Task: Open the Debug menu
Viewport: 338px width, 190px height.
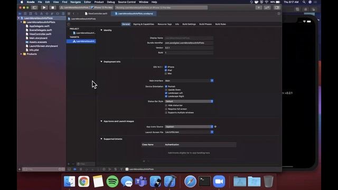Action: click(111, 2)
